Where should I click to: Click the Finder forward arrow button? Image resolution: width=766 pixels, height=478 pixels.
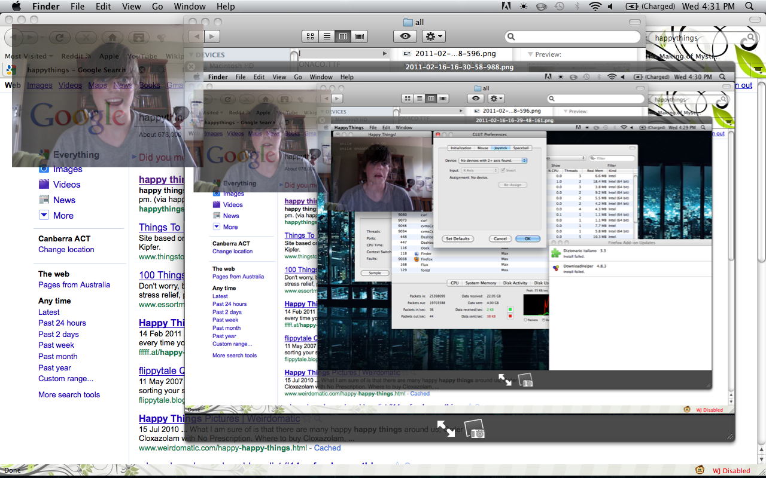(212, 36)
